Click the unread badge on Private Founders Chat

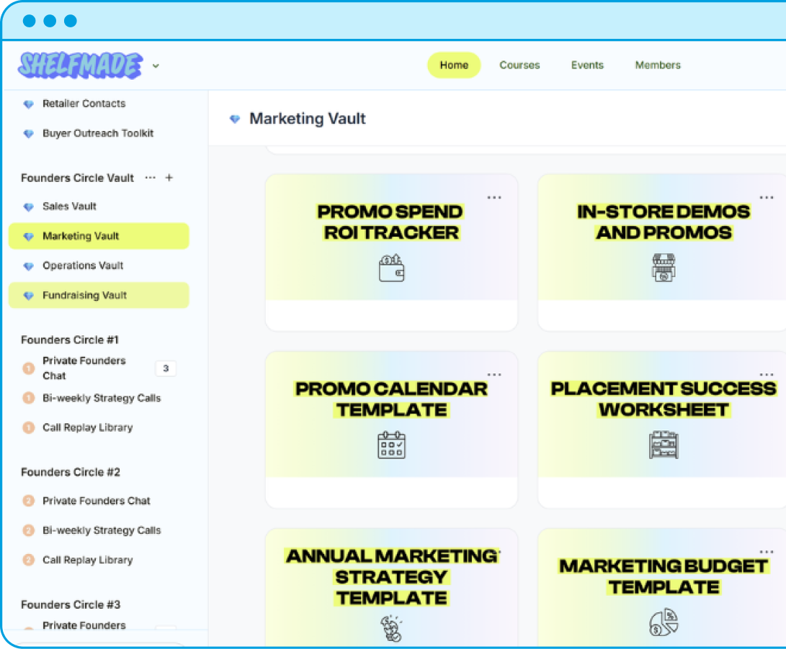click(x=166, y=368)
